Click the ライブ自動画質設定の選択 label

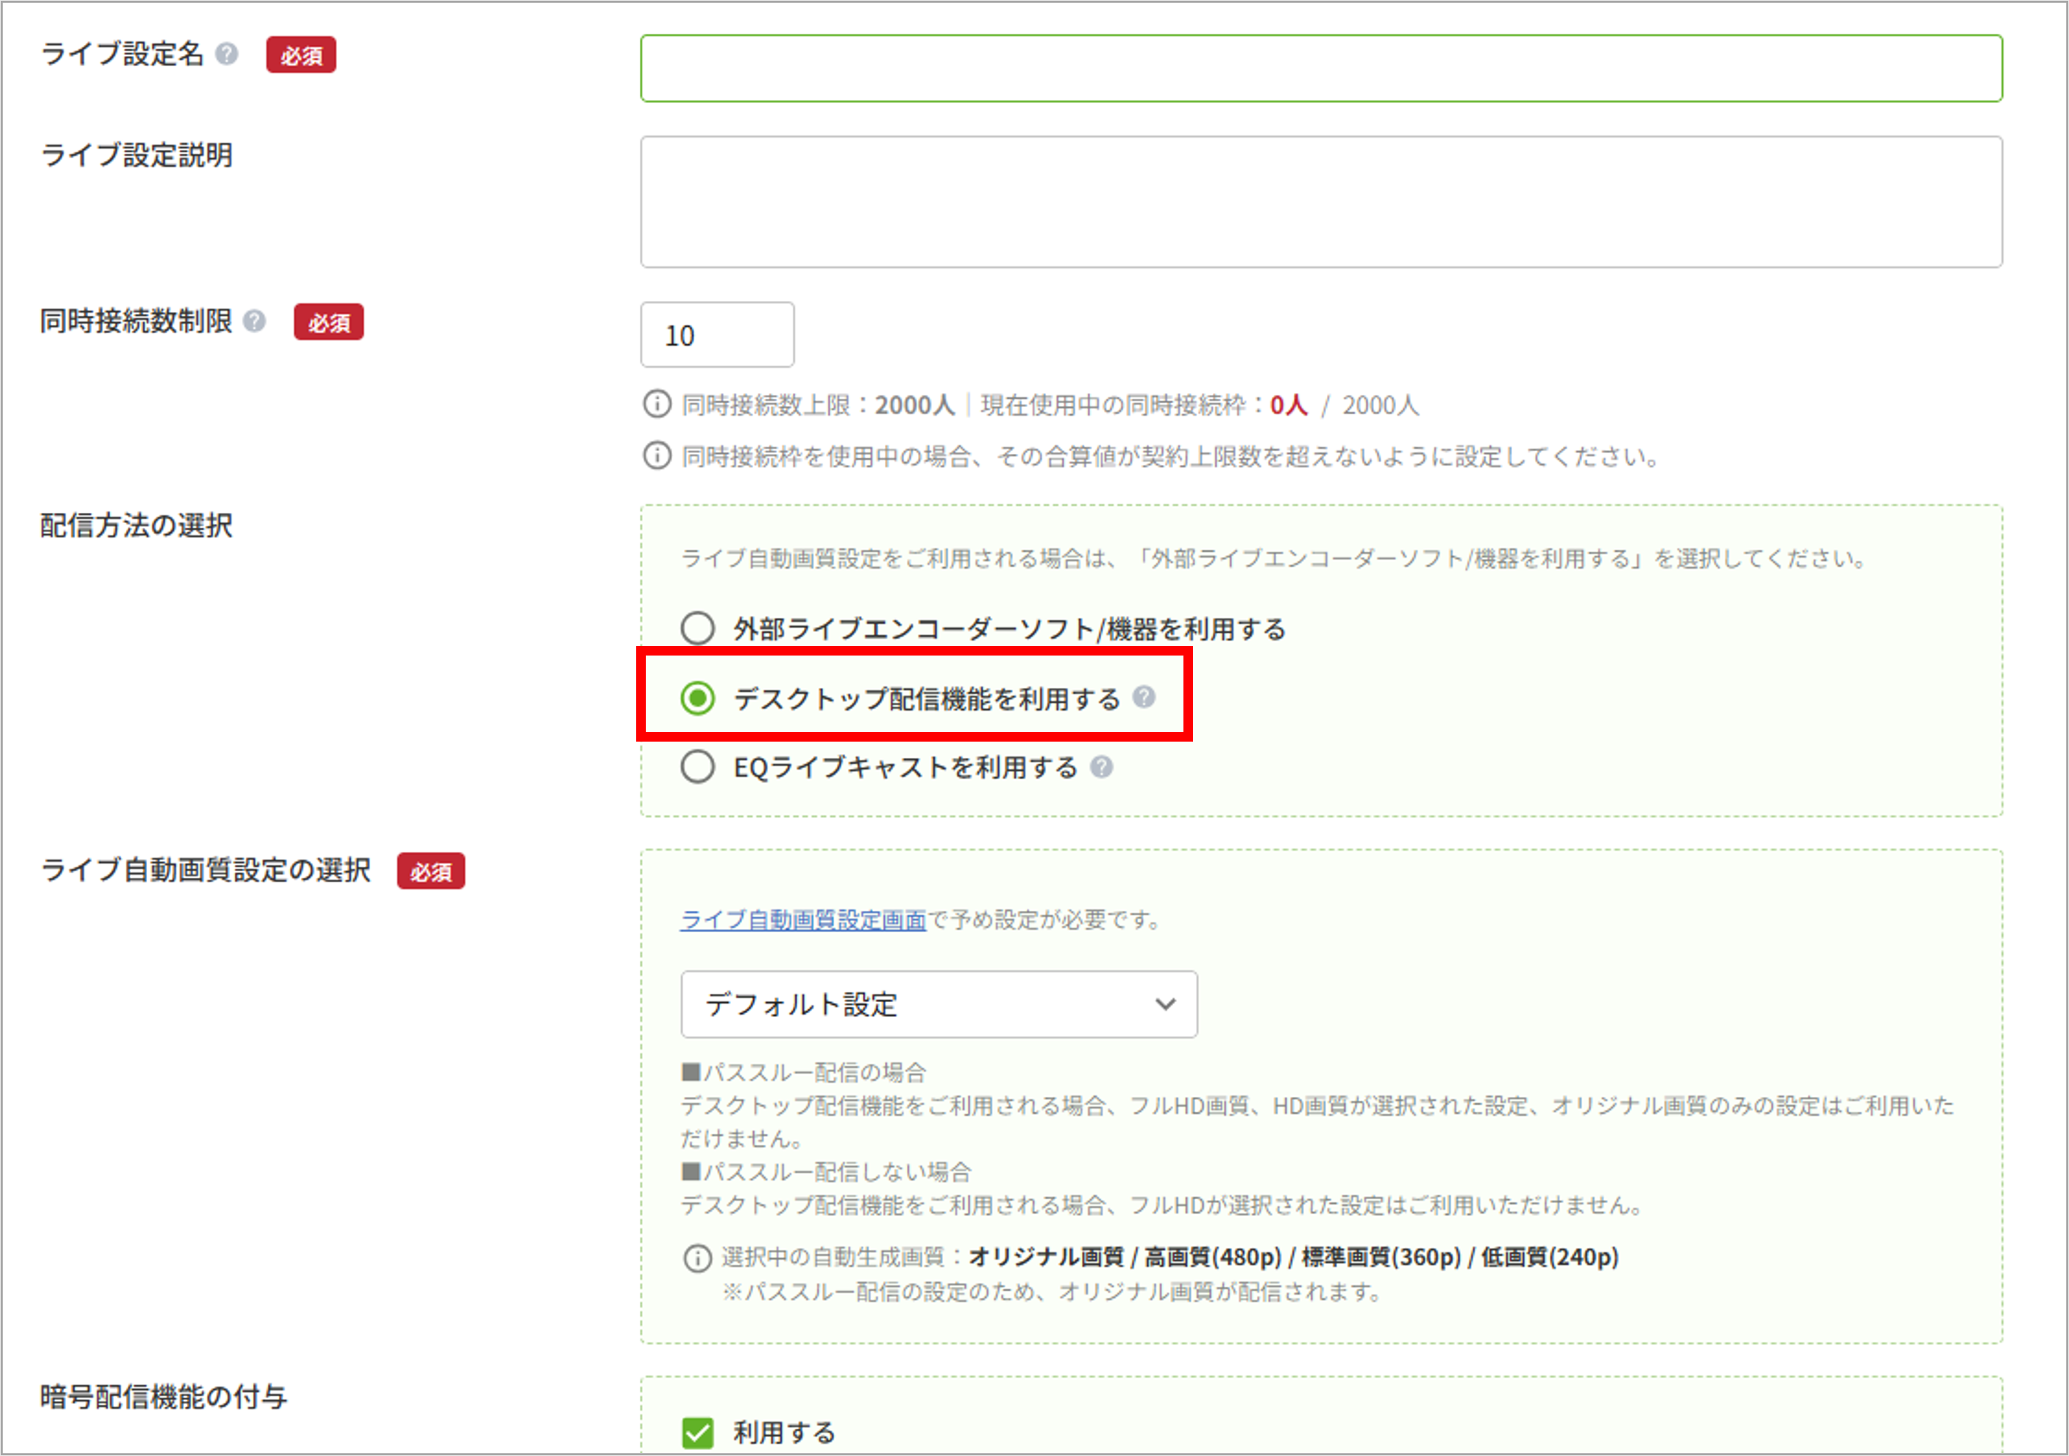pos(207,870)
